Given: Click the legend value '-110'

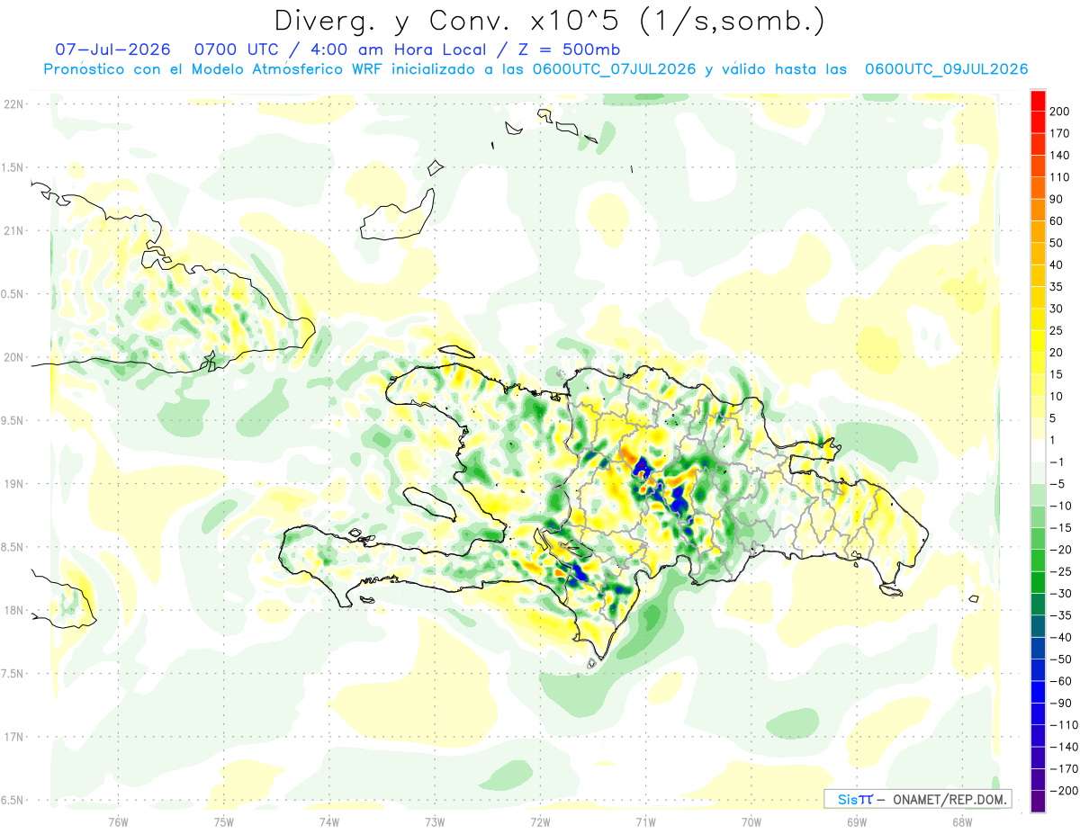Looking at the screenshot, I should 1066,725.
